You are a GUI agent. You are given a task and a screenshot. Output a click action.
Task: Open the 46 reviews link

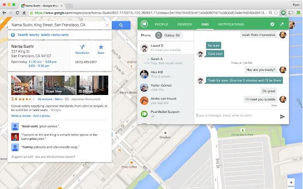point(45,99)
